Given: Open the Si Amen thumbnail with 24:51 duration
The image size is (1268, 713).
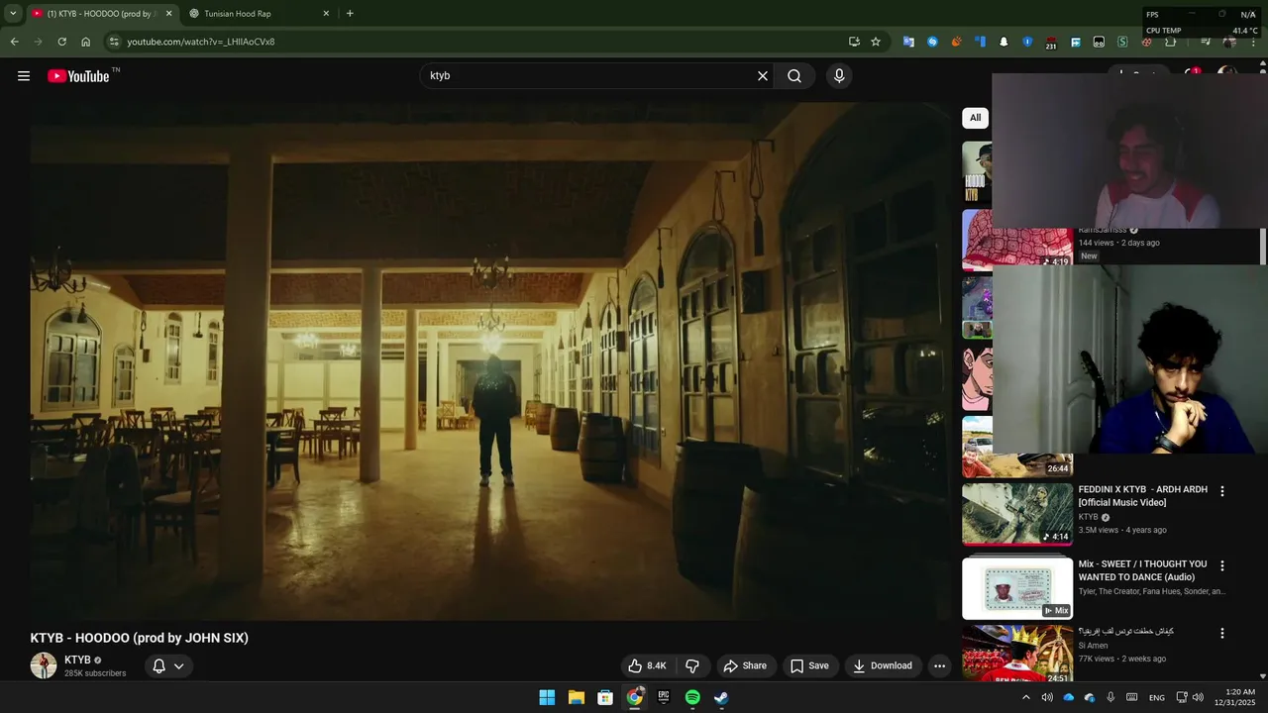Looking at the screenshot, I should coord(1017,654).
